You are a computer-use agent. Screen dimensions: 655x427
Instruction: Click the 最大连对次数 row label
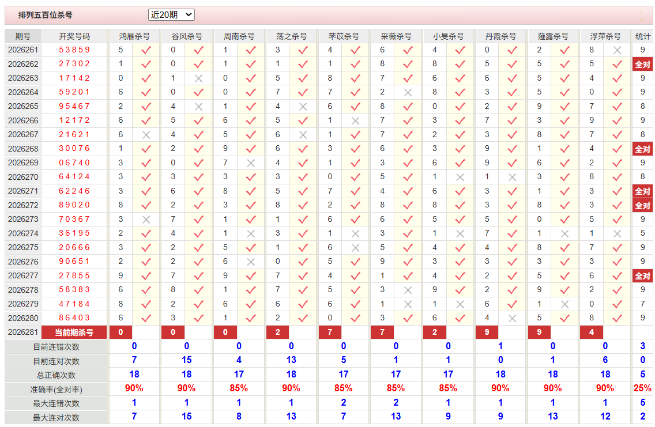57,417
